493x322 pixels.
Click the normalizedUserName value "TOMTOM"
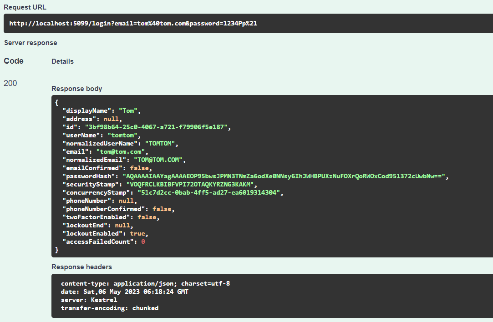tap(160, 143)
